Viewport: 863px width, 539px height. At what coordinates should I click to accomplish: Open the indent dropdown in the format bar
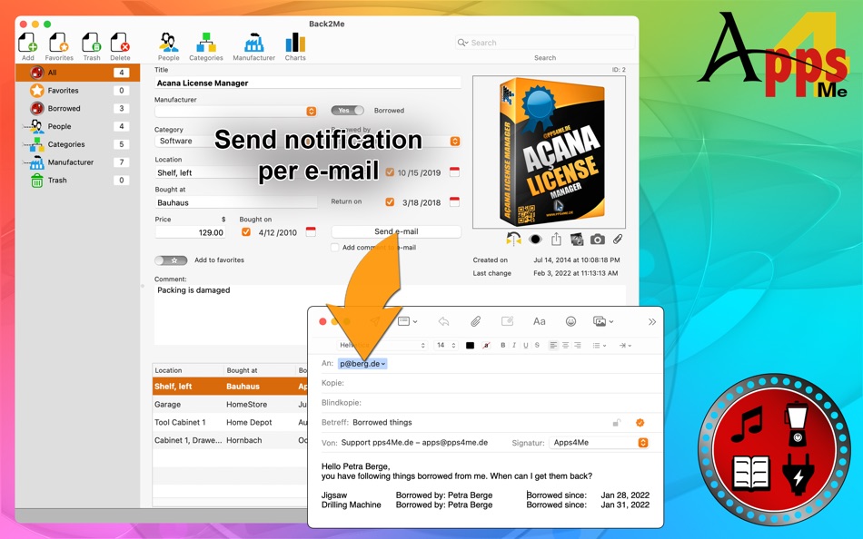point(625,346)
